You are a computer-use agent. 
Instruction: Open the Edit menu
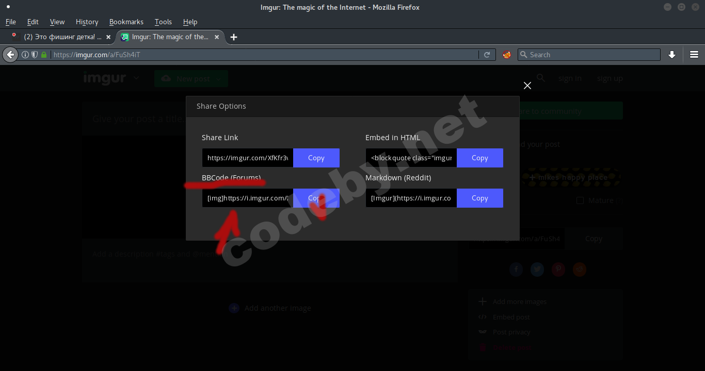coord(33,22)
